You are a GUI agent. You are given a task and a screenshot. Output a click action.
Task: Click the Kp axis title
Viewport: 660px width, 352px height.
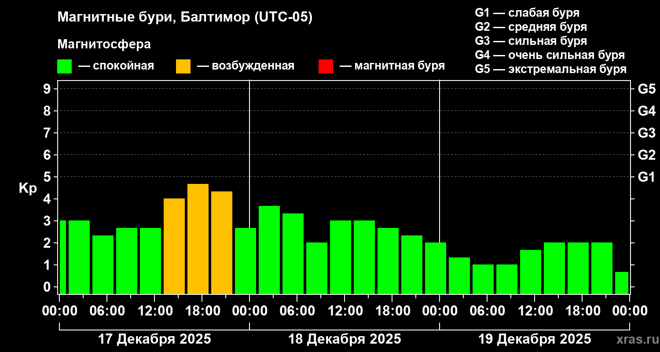tap(28, 189)
